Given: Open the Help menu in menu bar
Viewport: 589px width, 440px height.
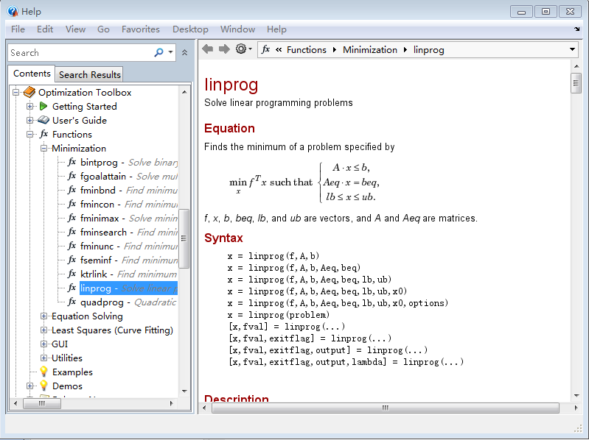Looking at the screenshot, I should [x=277, y=29].
